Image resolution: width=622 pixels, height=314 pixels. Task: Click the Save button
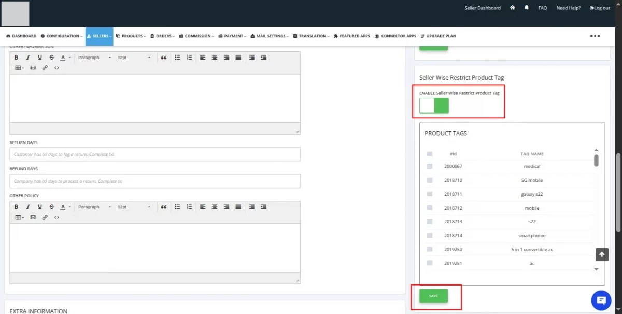point(433,296)
